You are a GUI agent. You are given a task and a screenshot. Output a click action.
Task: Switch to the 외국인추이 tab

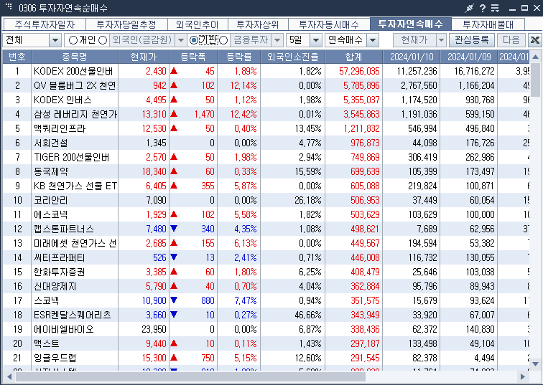coord(198,24)
